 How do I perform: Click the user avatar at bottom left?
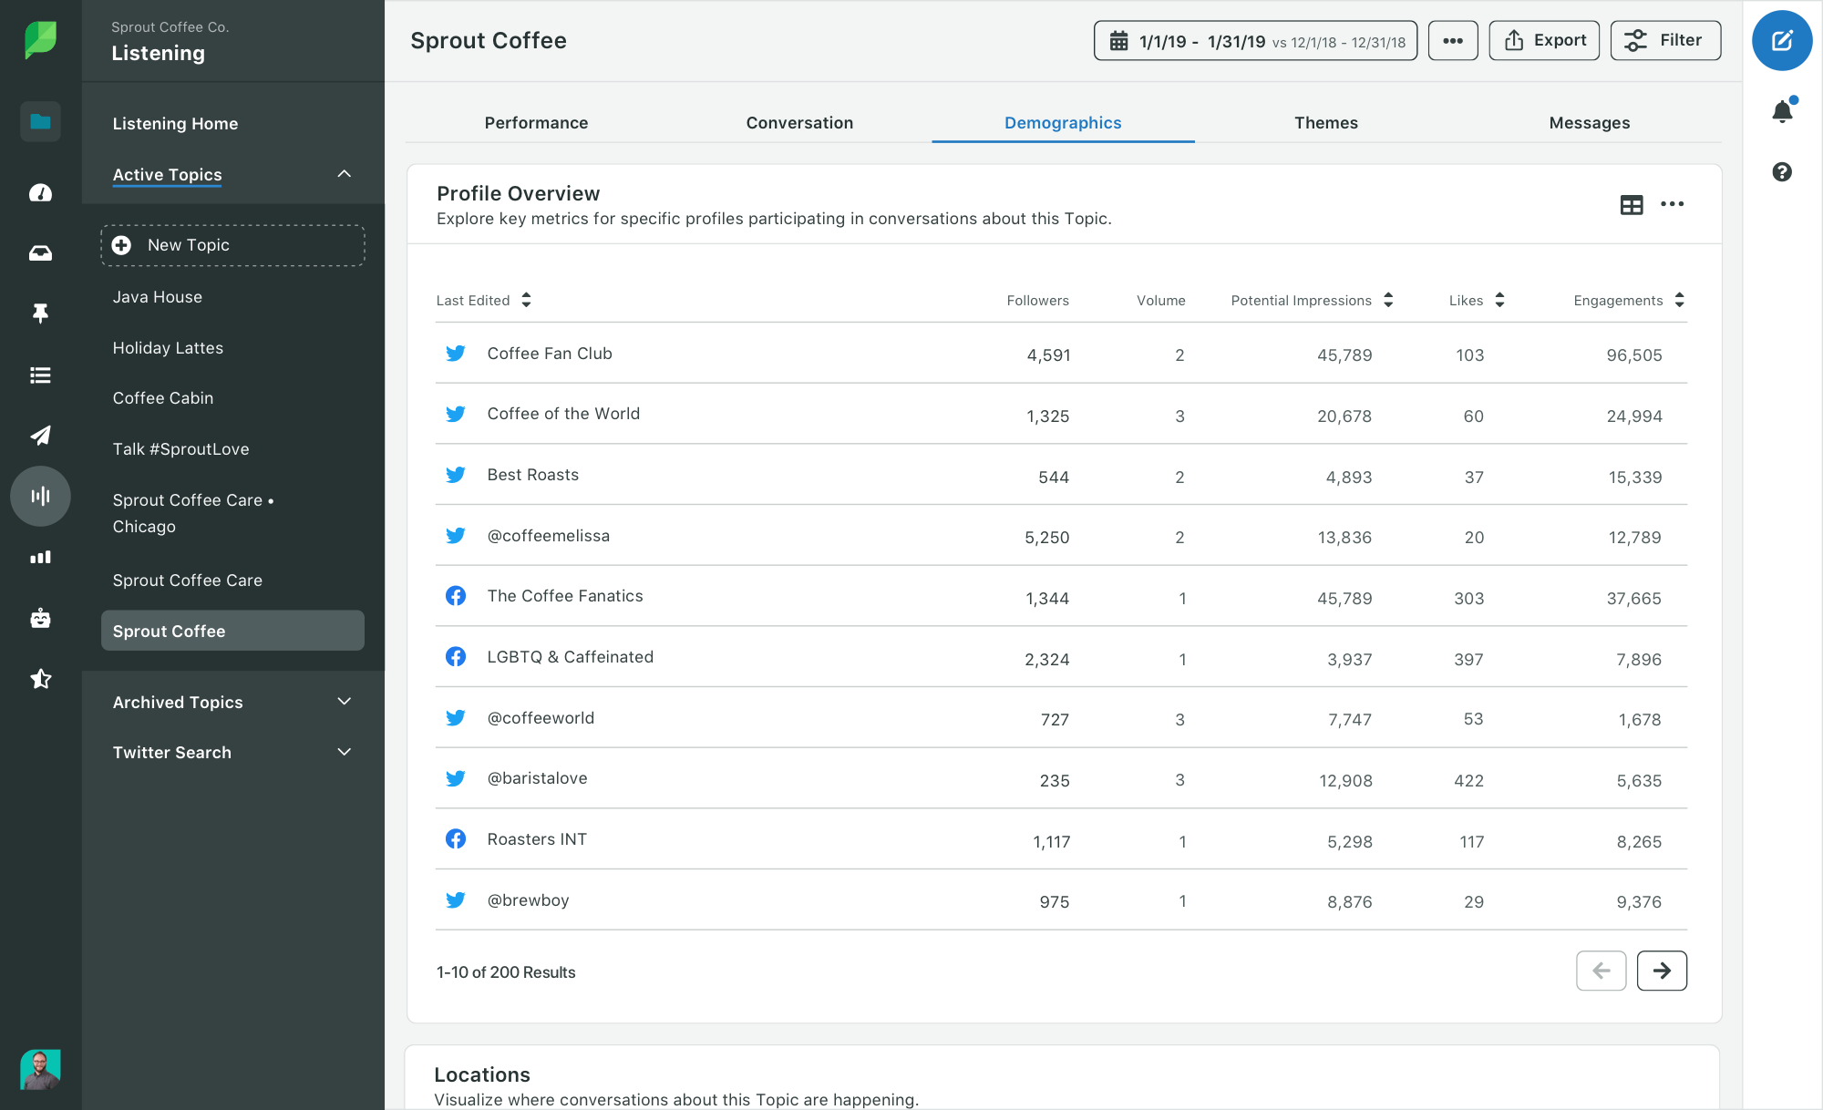[40, 1069]
